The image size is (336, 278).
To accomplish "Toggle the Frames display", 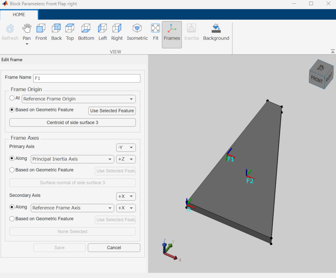I will (x=172, y=35).
